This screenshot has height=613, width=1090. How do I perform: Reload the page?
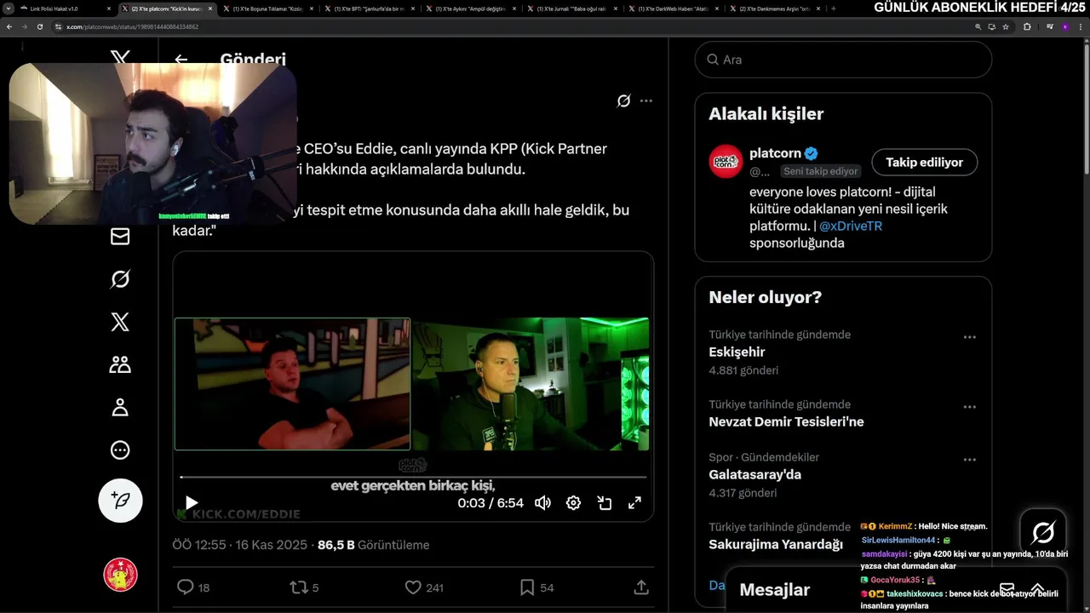click(x=39, y=26)
